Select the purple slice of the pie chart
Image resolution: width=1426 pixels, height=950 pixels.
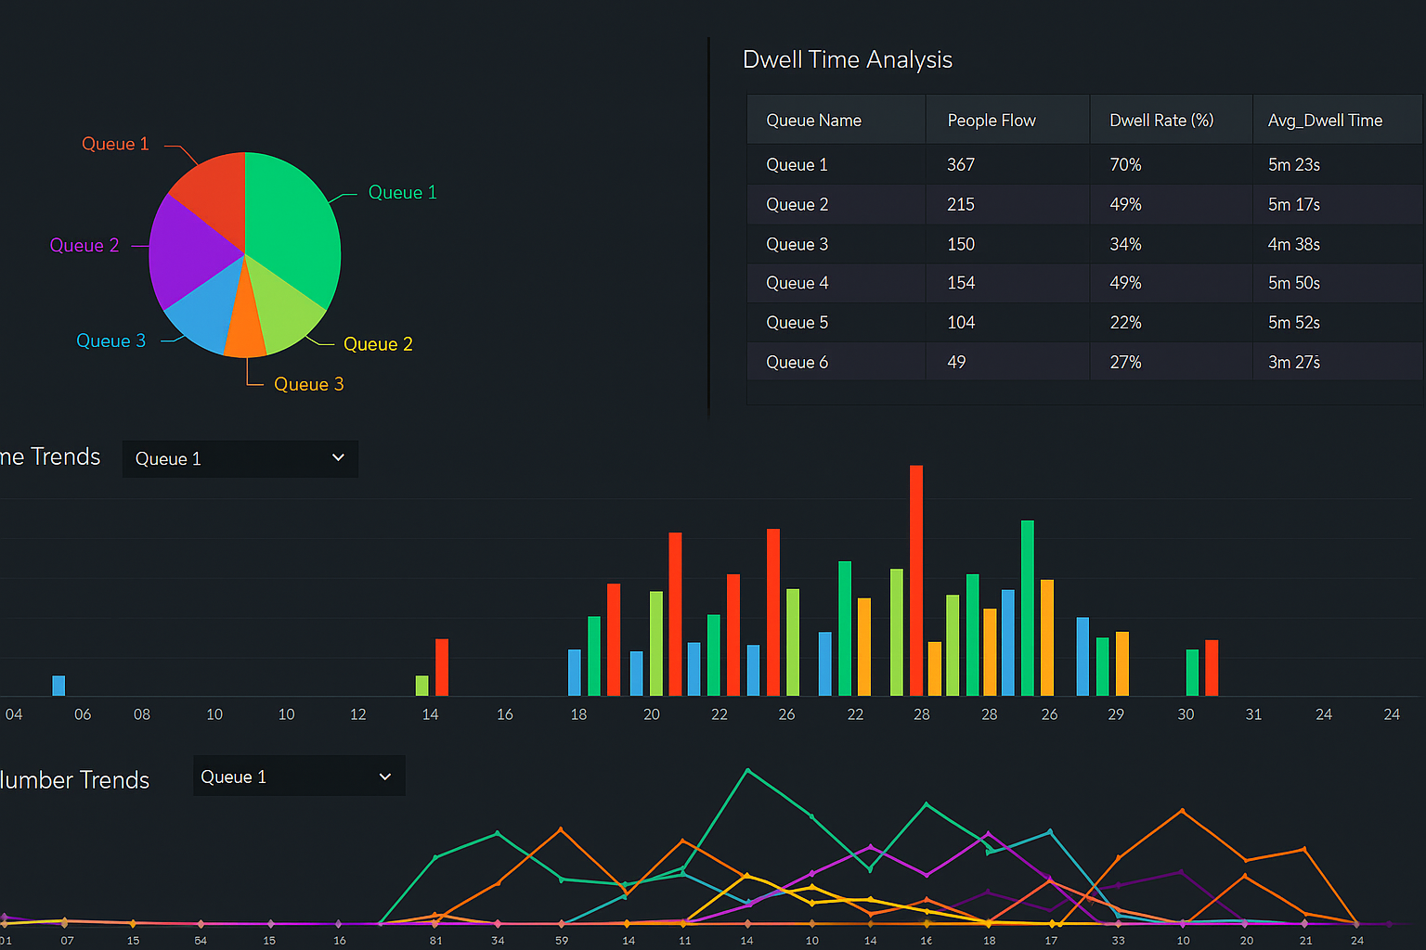point(190,250)
